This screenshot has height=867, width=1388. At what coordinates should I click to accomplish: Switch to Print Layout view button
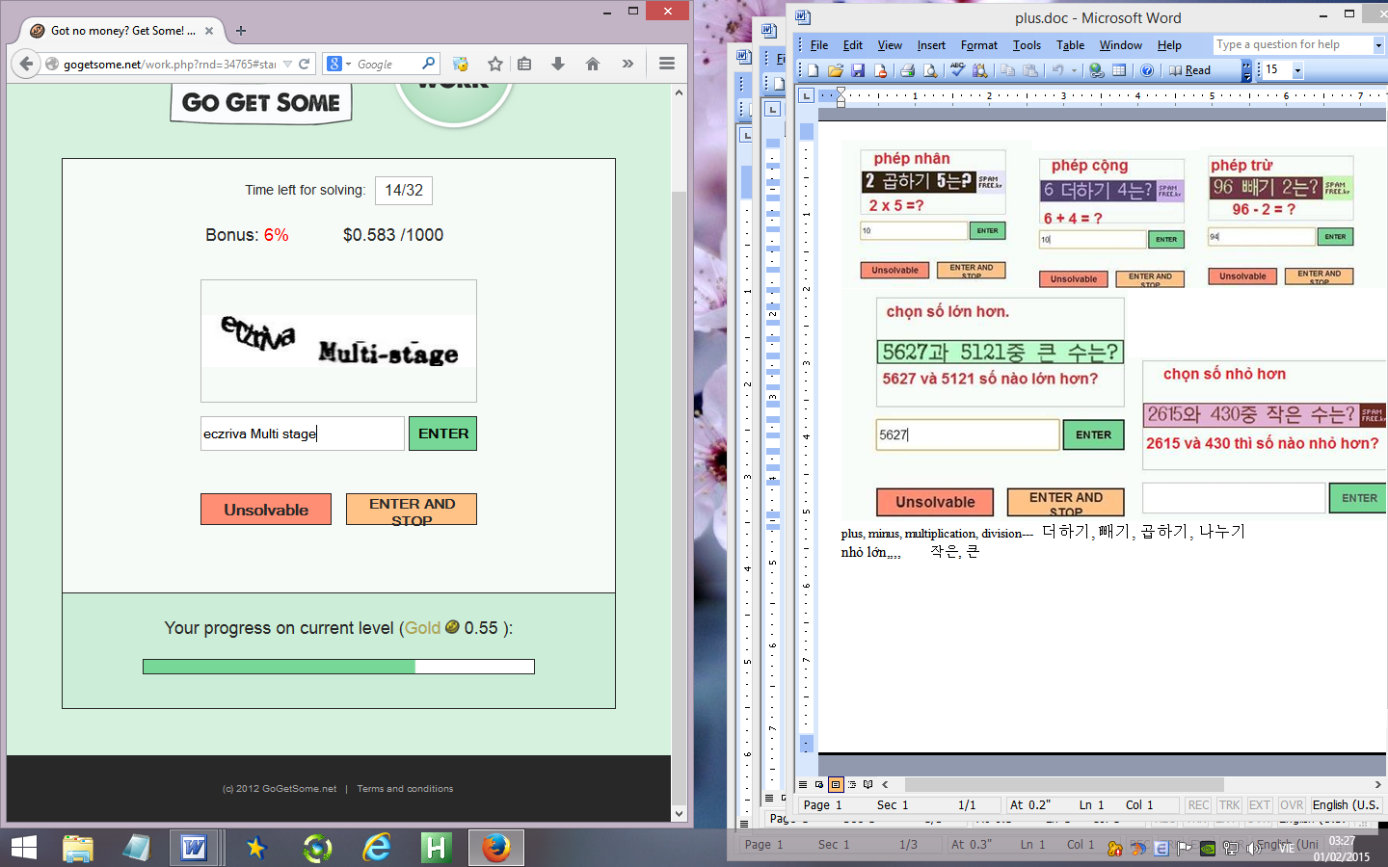pyautogui.click(x=836, y=784)
